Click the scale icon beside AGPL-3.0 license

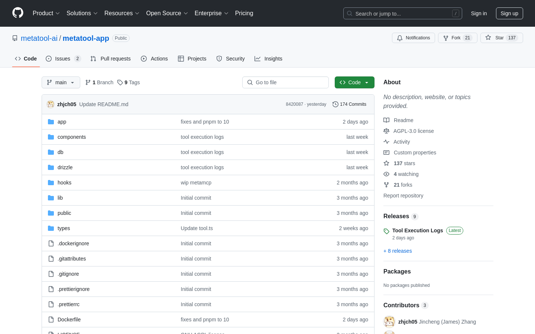[x=386, y=131]
